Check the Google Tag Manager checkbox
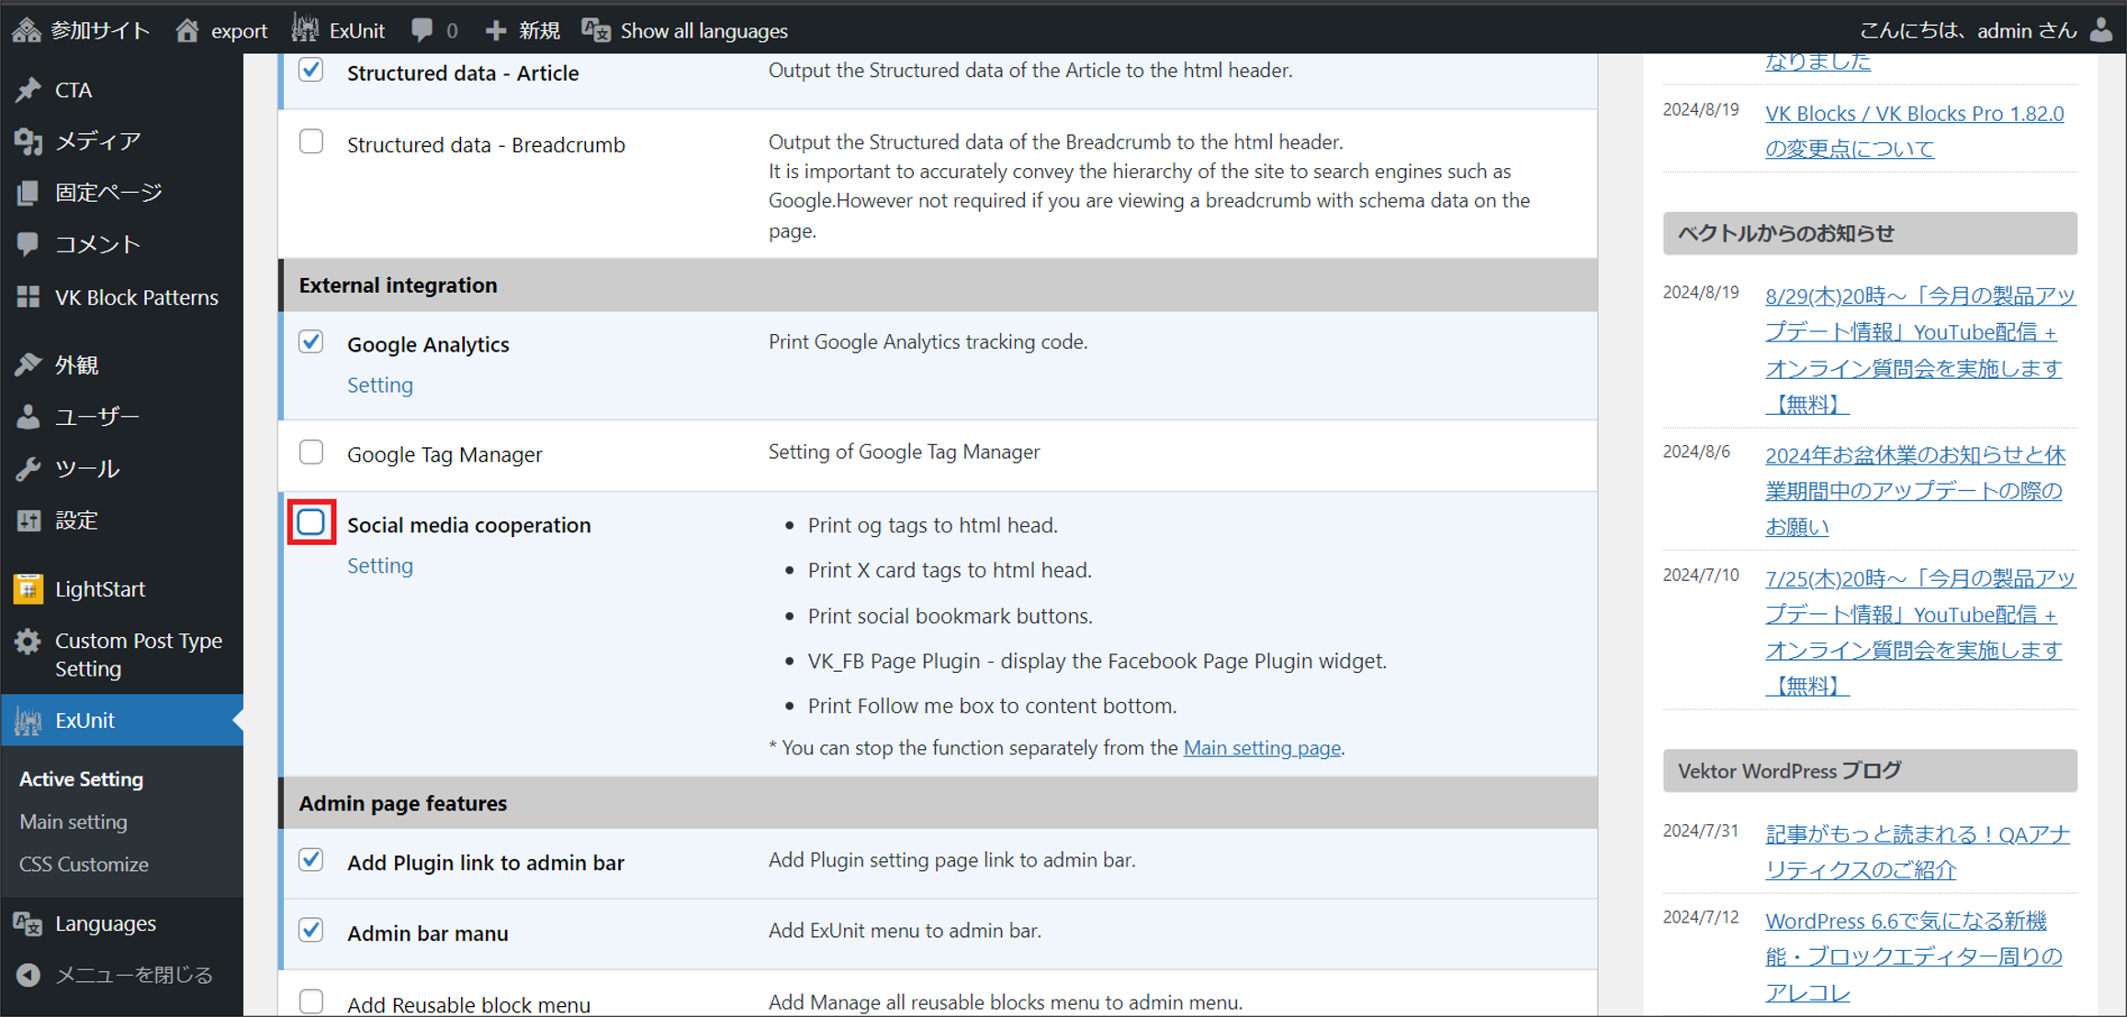Screen dimensions: 2127x1017 (x=311, y=453)
